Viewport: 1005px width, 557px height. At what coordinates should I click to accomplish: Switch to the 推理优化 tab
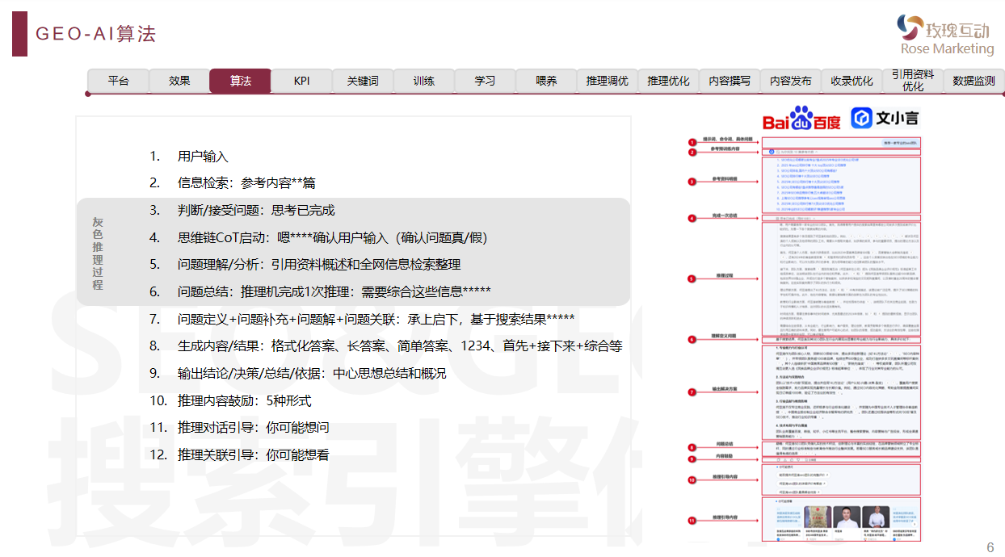pyautogui.click(x=668, y=81)
